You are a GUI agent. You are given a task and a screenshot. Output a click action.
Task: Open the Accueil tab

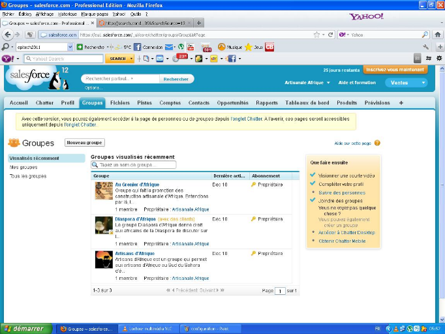click(19, 102)
